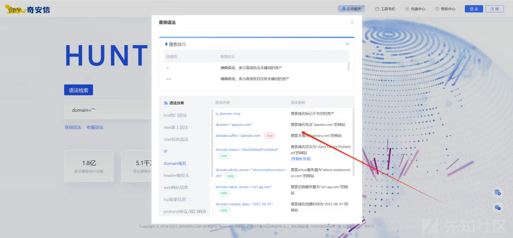Click the floating database icon button
Viewport: 513px width, 238px height.
[x=498, y=192]
